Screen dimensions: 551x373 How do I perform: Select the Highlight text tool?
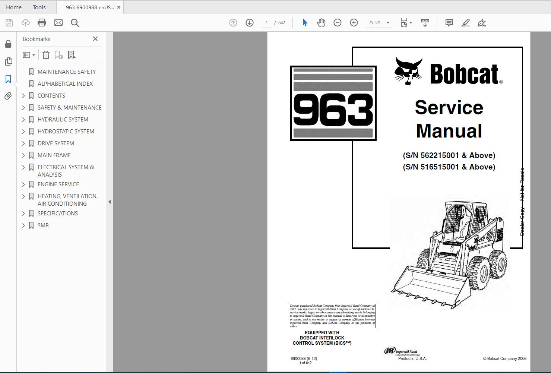click(x=465, y=23)
